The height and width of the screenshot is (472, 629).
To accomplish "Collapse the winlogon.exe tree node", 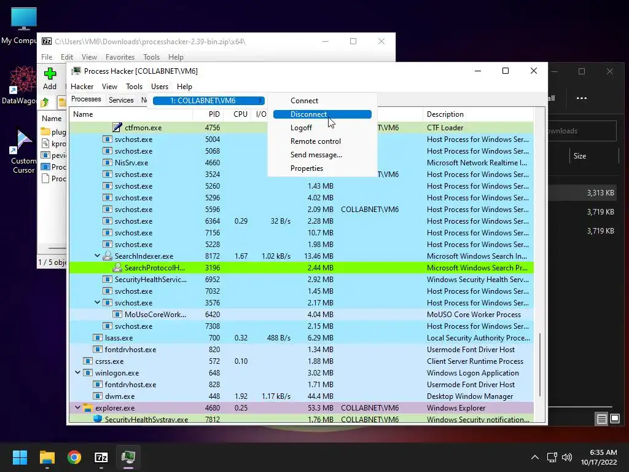I will (78, 372).
